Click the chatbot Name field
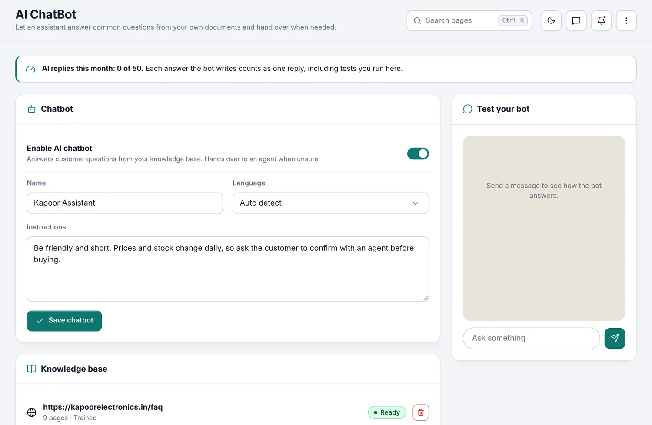Image resolution: width=652 pixels, height=425 pixels. 125,203
